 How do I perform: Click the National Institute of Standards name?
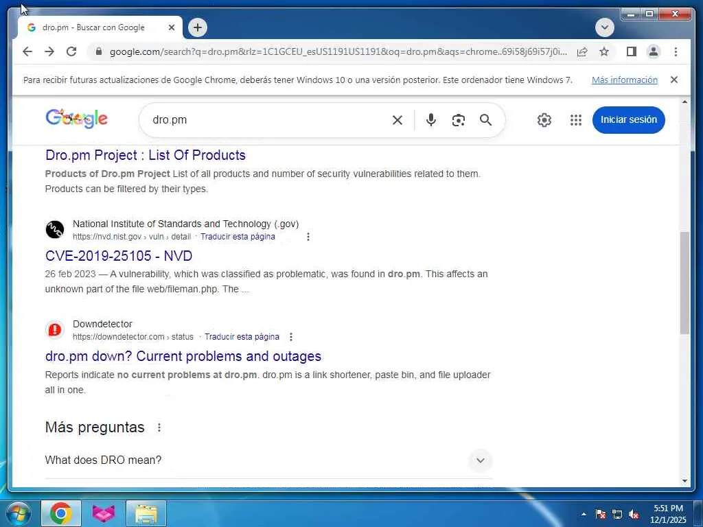tap(185, 224)
